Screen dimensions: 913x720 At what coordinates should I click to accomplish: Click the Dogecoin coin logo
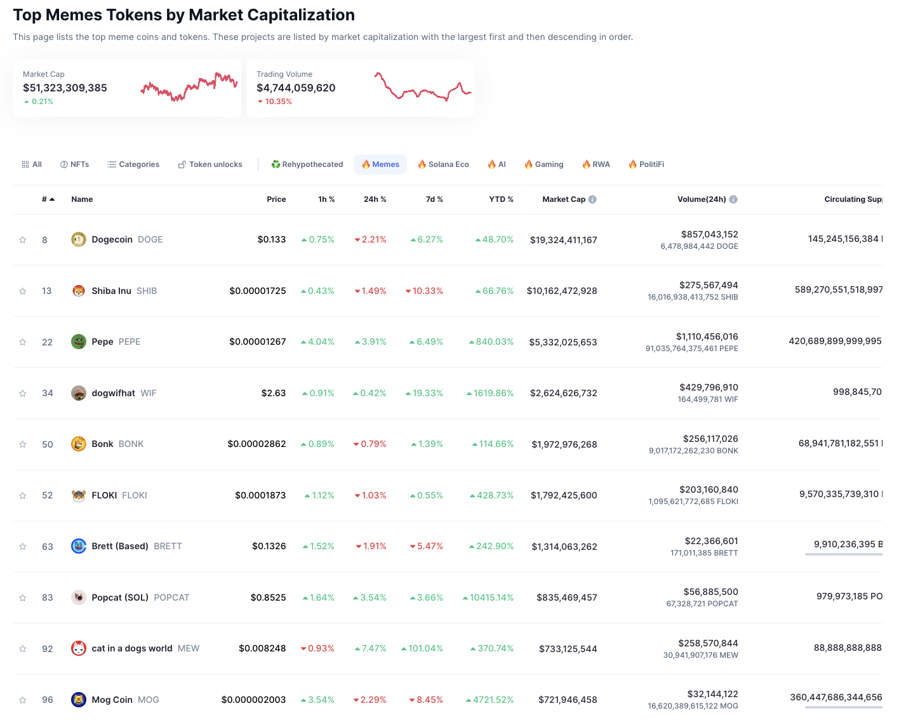(78, 239)
